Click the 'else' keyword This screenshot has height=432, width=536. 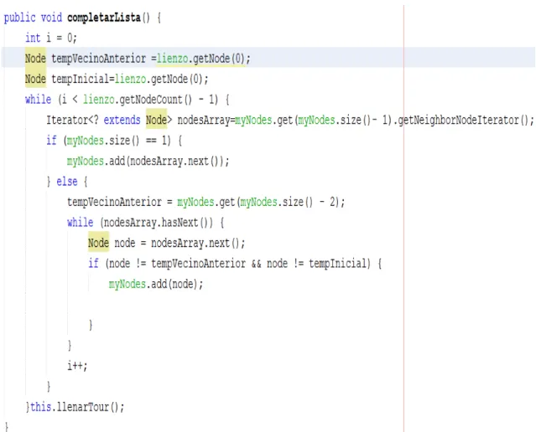(67, 182)
